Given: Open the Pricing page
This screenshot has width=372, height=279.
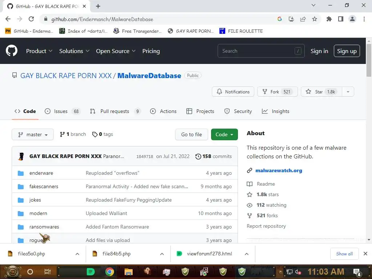Looking at the screenshot, I should pos(151,51).
